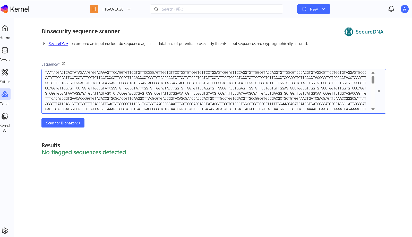Viewport: 412px width, 237px height.
Task: Click the 'Results' heading
Action: [x=51, y=145]
